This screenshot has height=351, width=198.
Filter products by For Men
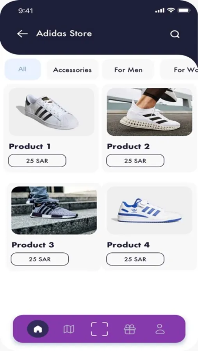[128, 70]
